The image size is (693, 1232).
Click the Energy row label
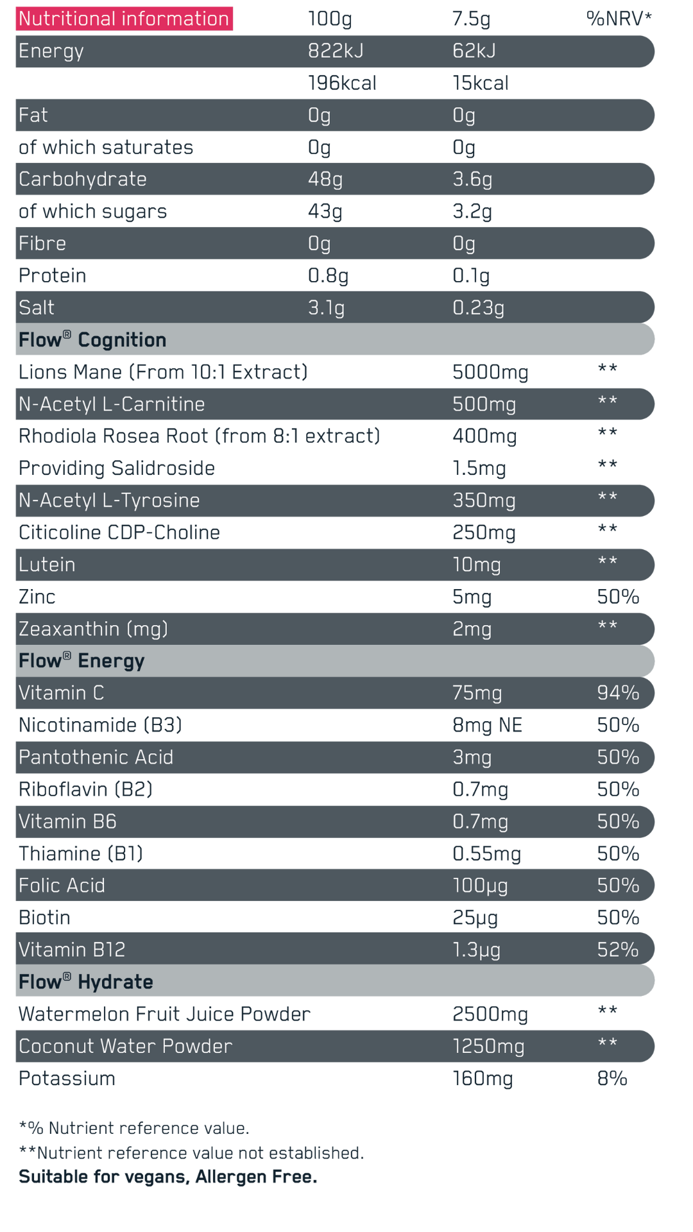tap(51, 51)
